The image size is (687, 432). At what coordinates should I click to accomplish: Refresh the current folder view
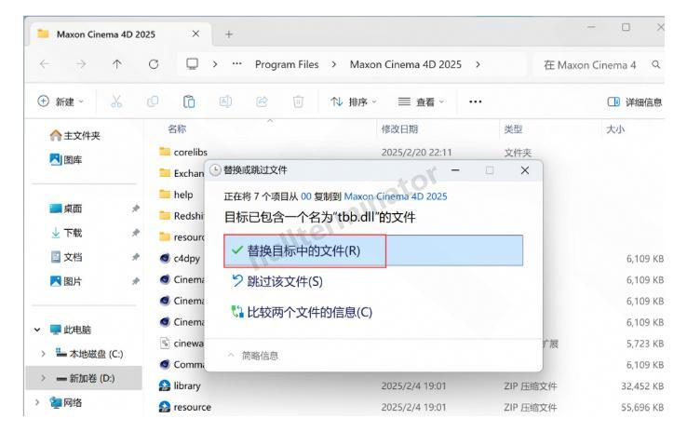154,64
